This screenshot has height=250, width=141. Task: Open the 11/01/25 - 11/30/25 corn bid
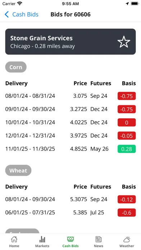[70, 149]
